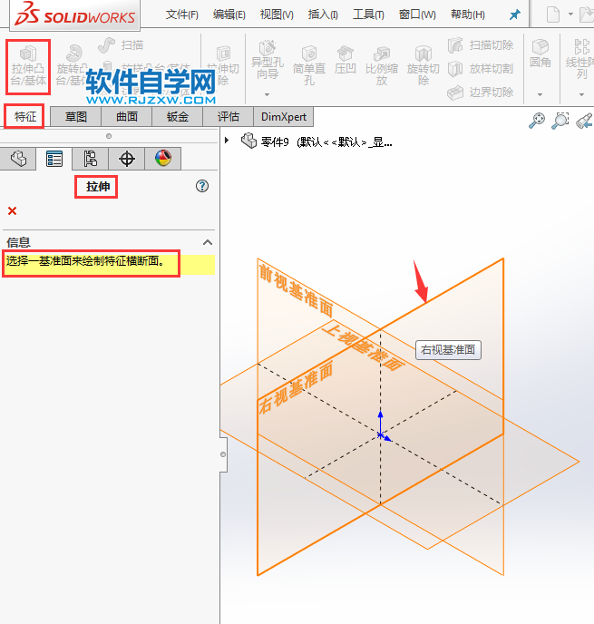Open the 视图(V) menu

[277, 15]
